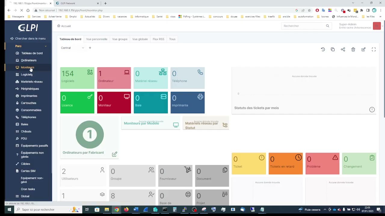Open Ordinateurs in sidebar
The image size is (385, 216).
coord(26,60)
